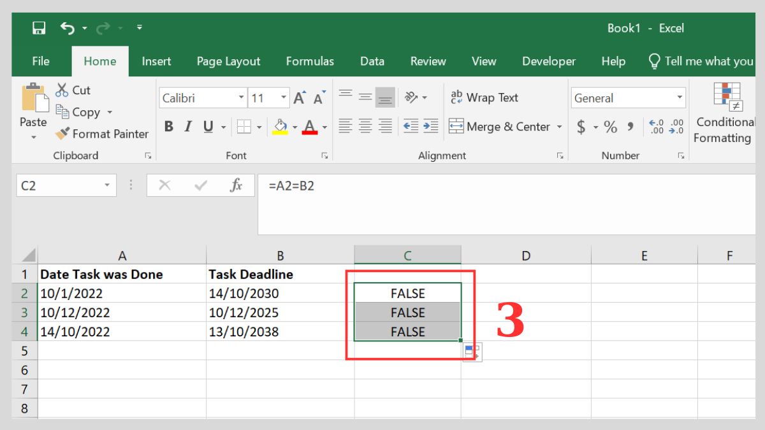Enable Wrap Text formatting
Viewport: 765px width, 430px height.
coord(486,97)
